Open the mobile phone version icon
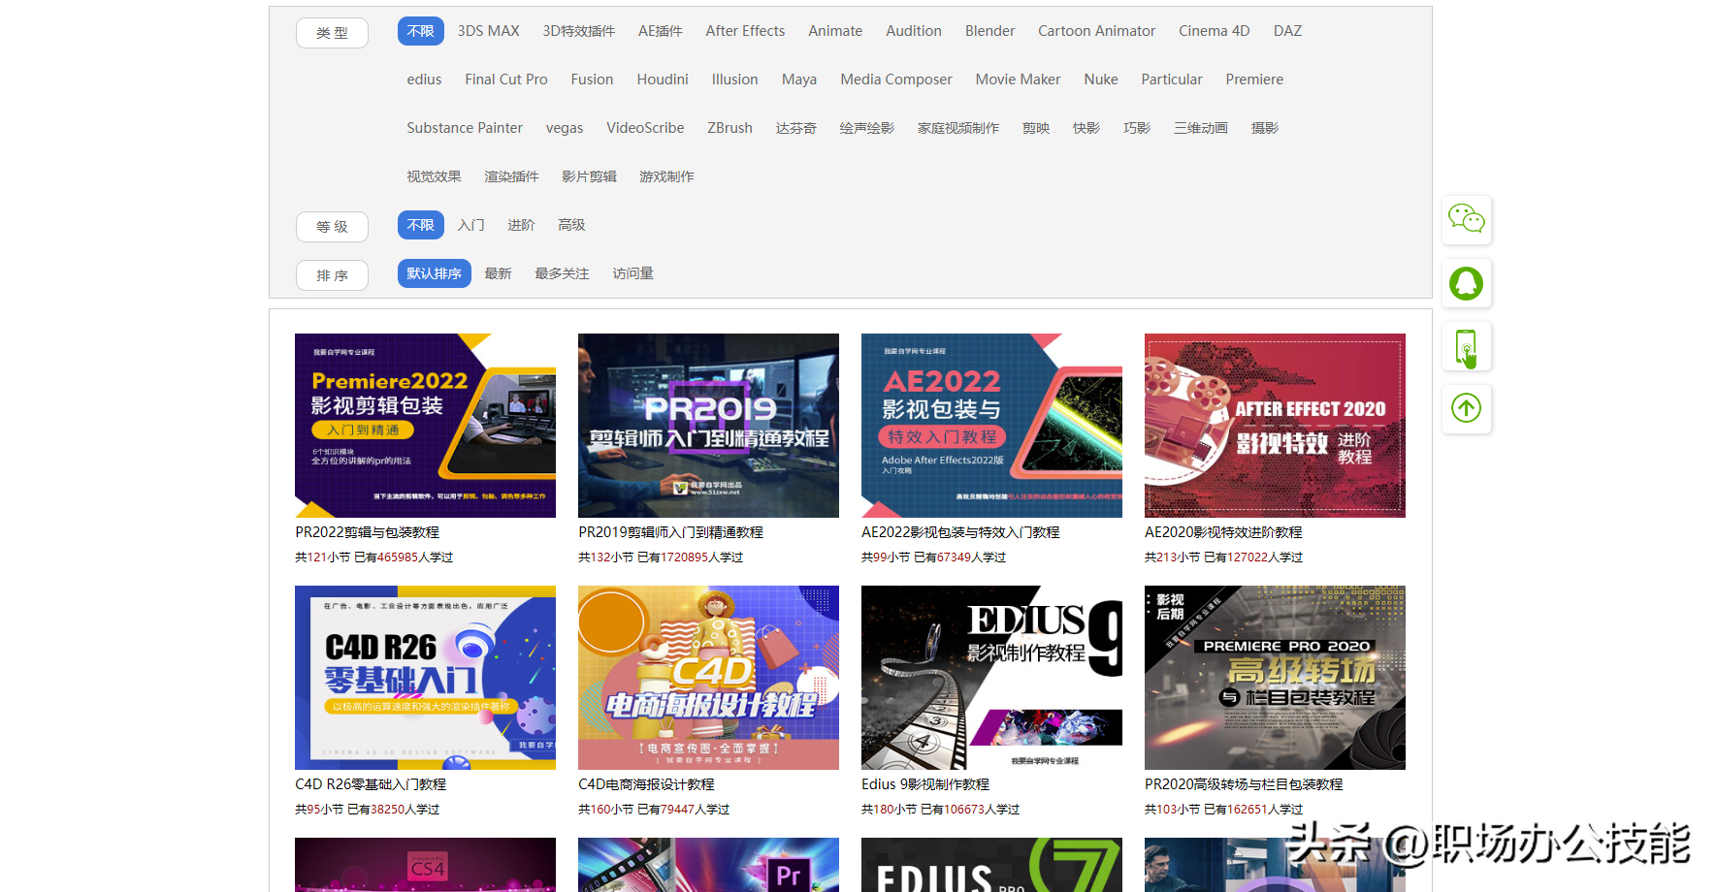 click(x=1466, y=347)
